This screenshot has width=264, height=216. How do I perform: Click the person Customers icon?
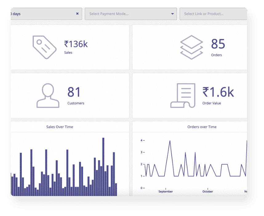[48, 96]
